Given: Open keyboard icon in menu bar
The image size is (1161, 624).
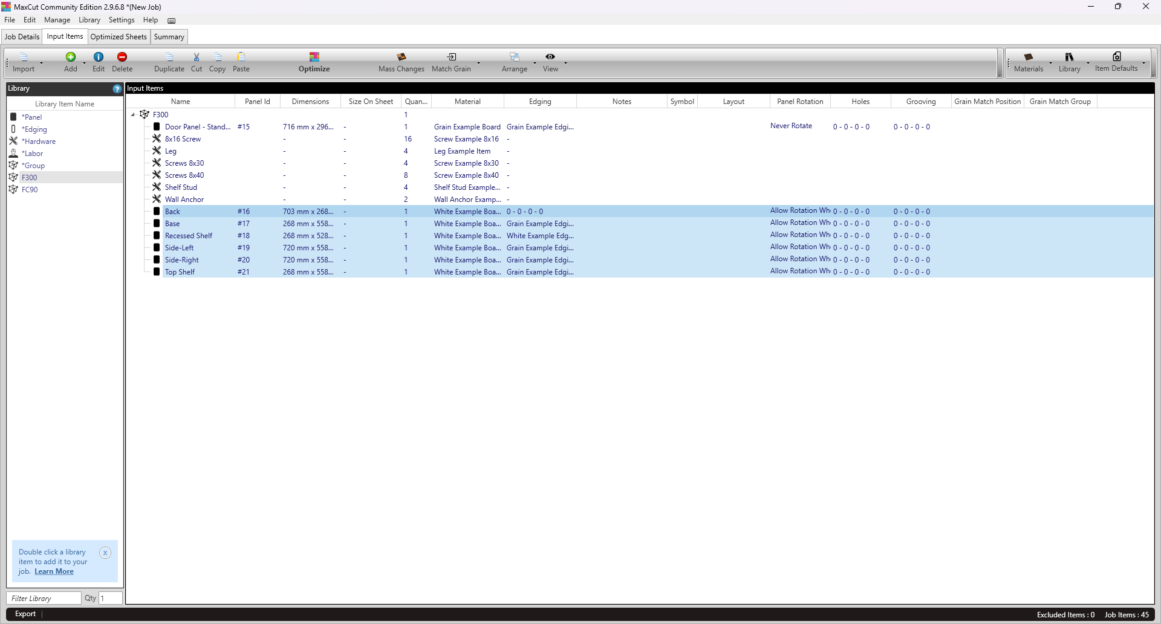Looking at the screenshot, I should (172, 21).
